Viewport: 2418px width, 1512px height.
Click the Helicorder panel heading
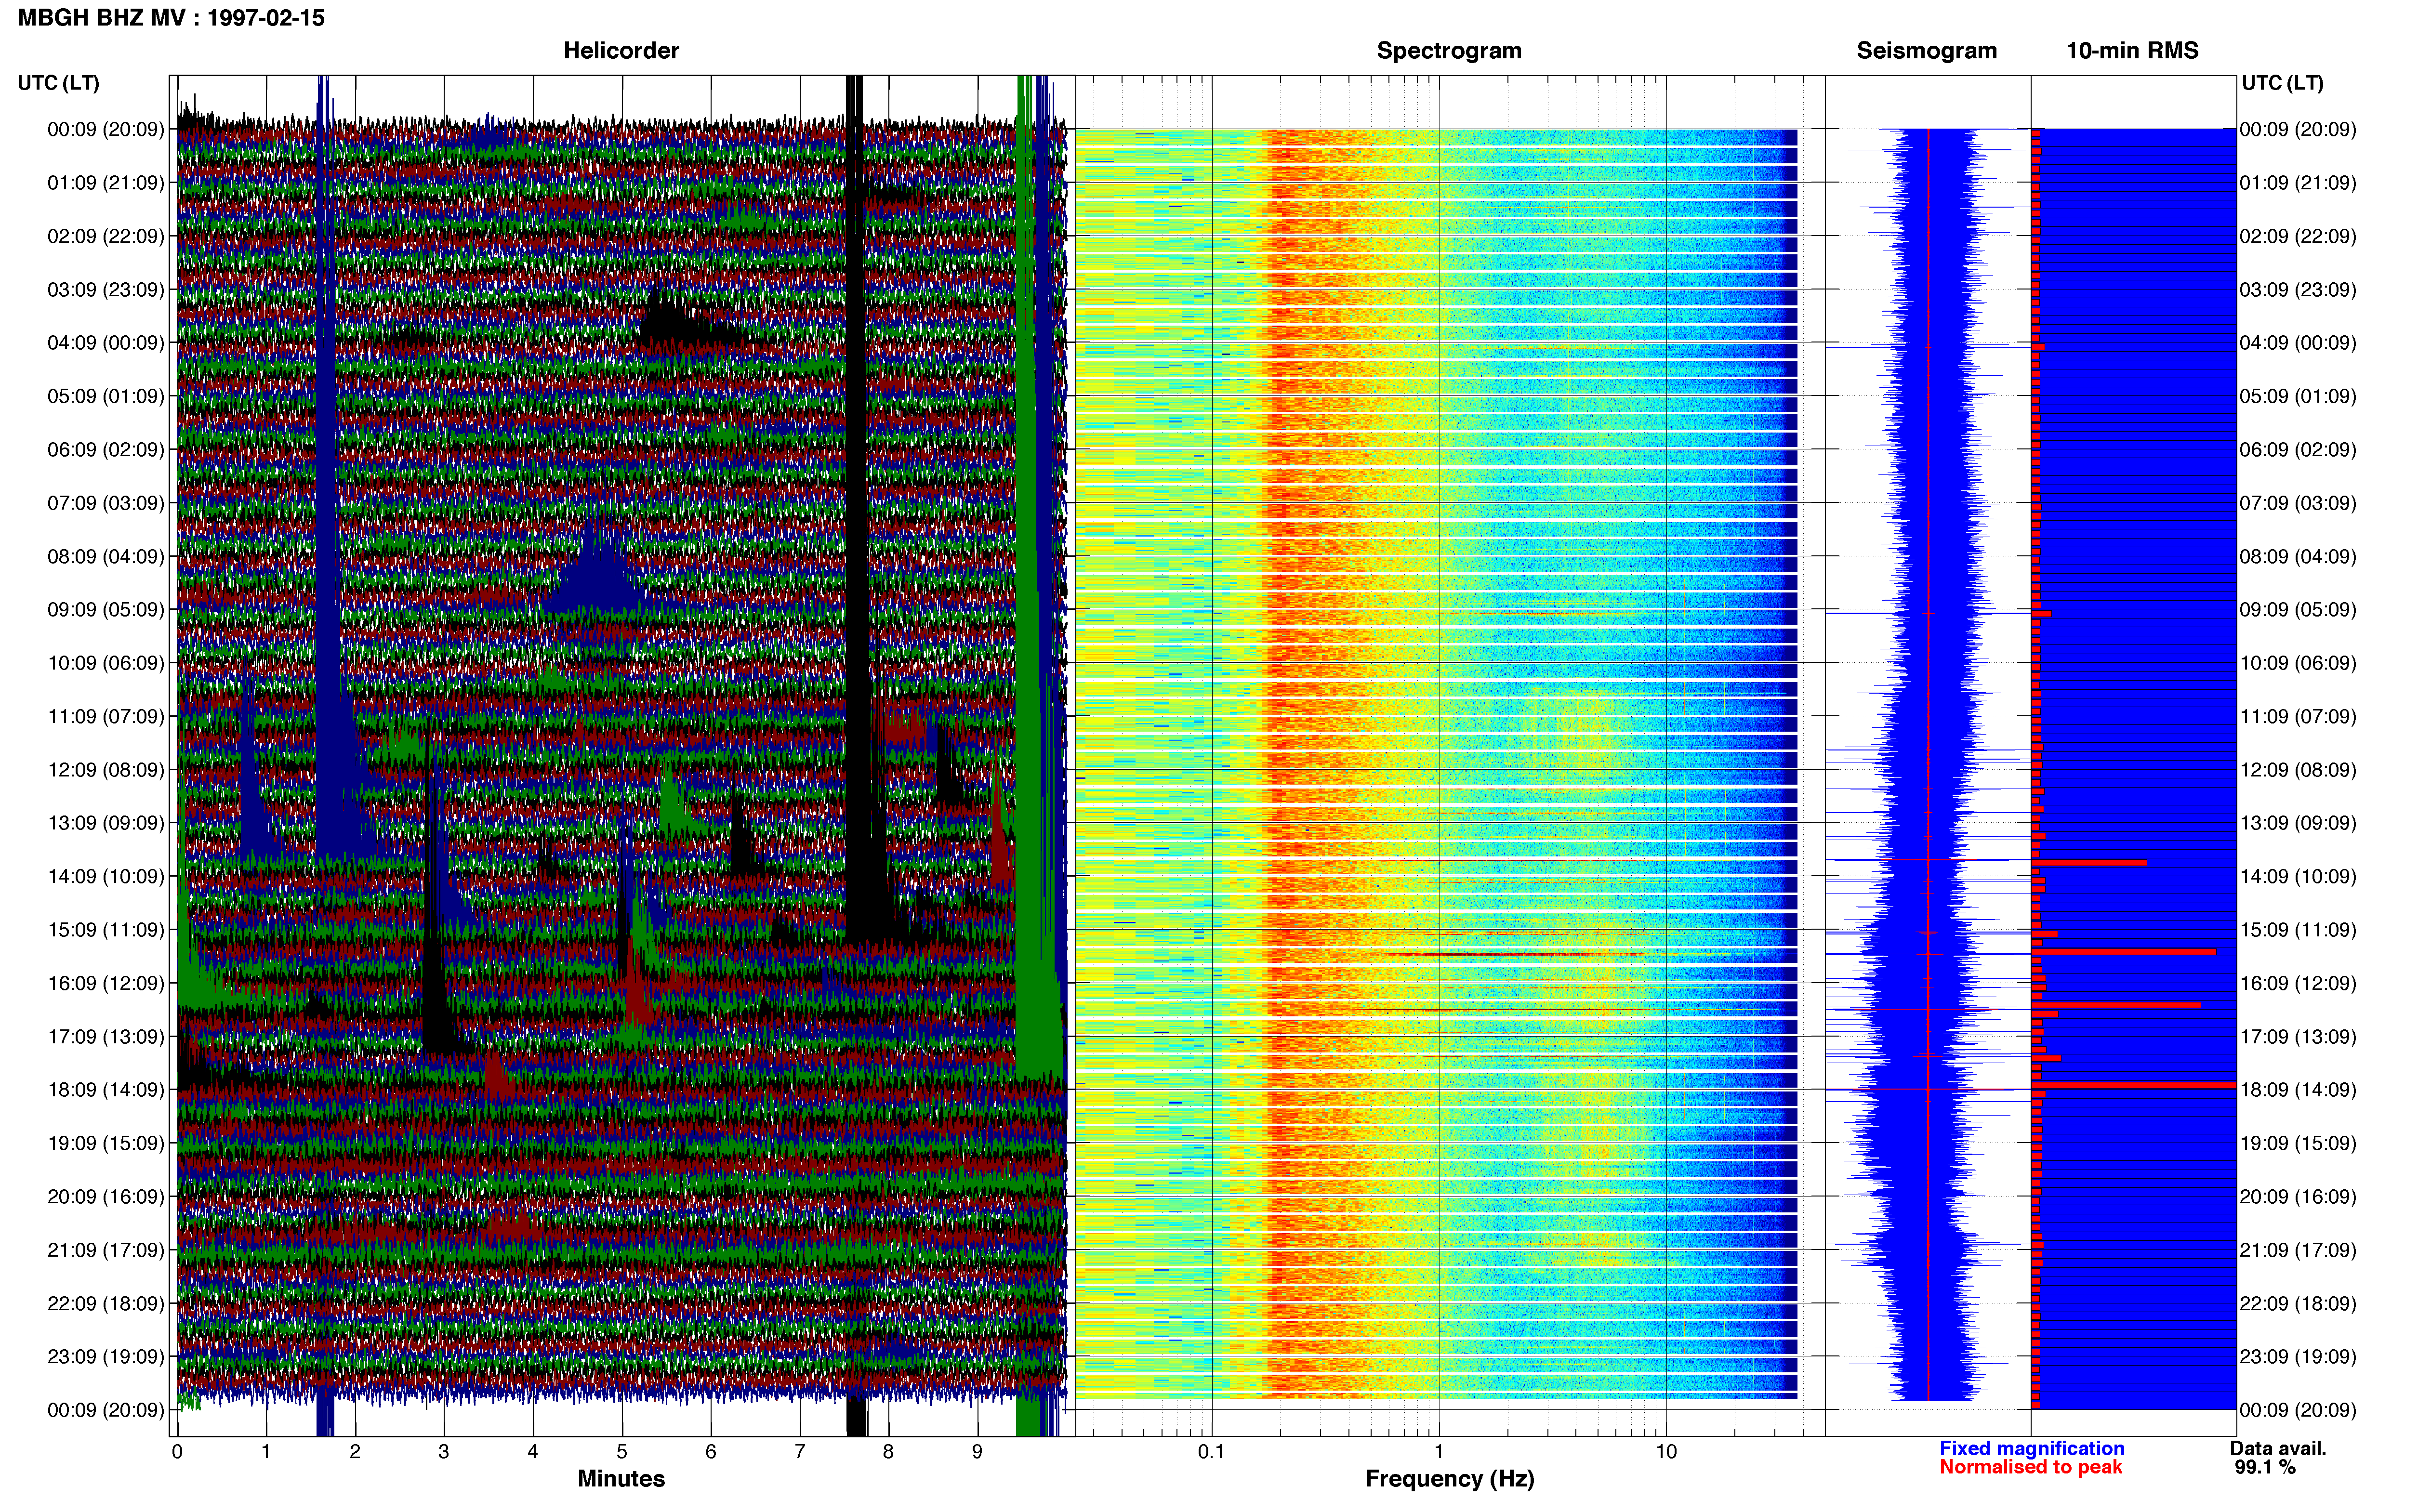(x=621, y=51)
